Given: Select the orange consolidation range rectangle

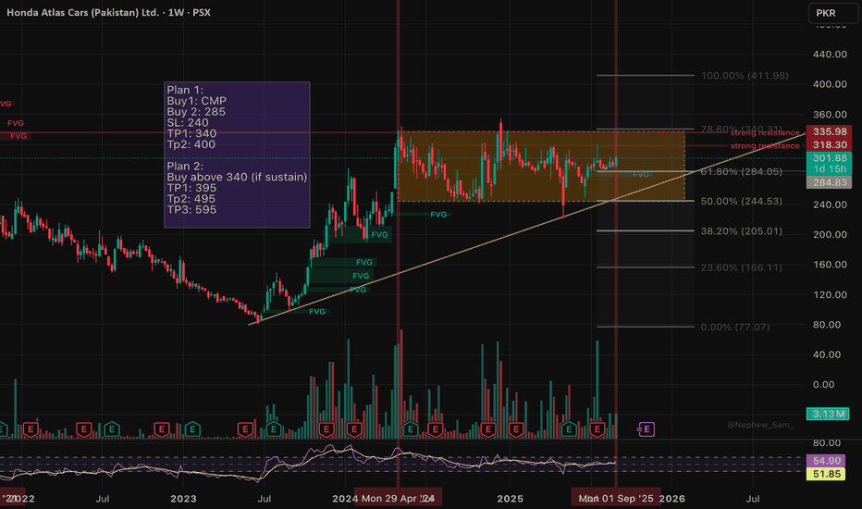Looking at the screenshot, I should click(x=541, y=167).
